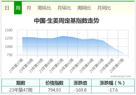Click the 750 y-axis label
Screen dimensions: 136x95
10,55
